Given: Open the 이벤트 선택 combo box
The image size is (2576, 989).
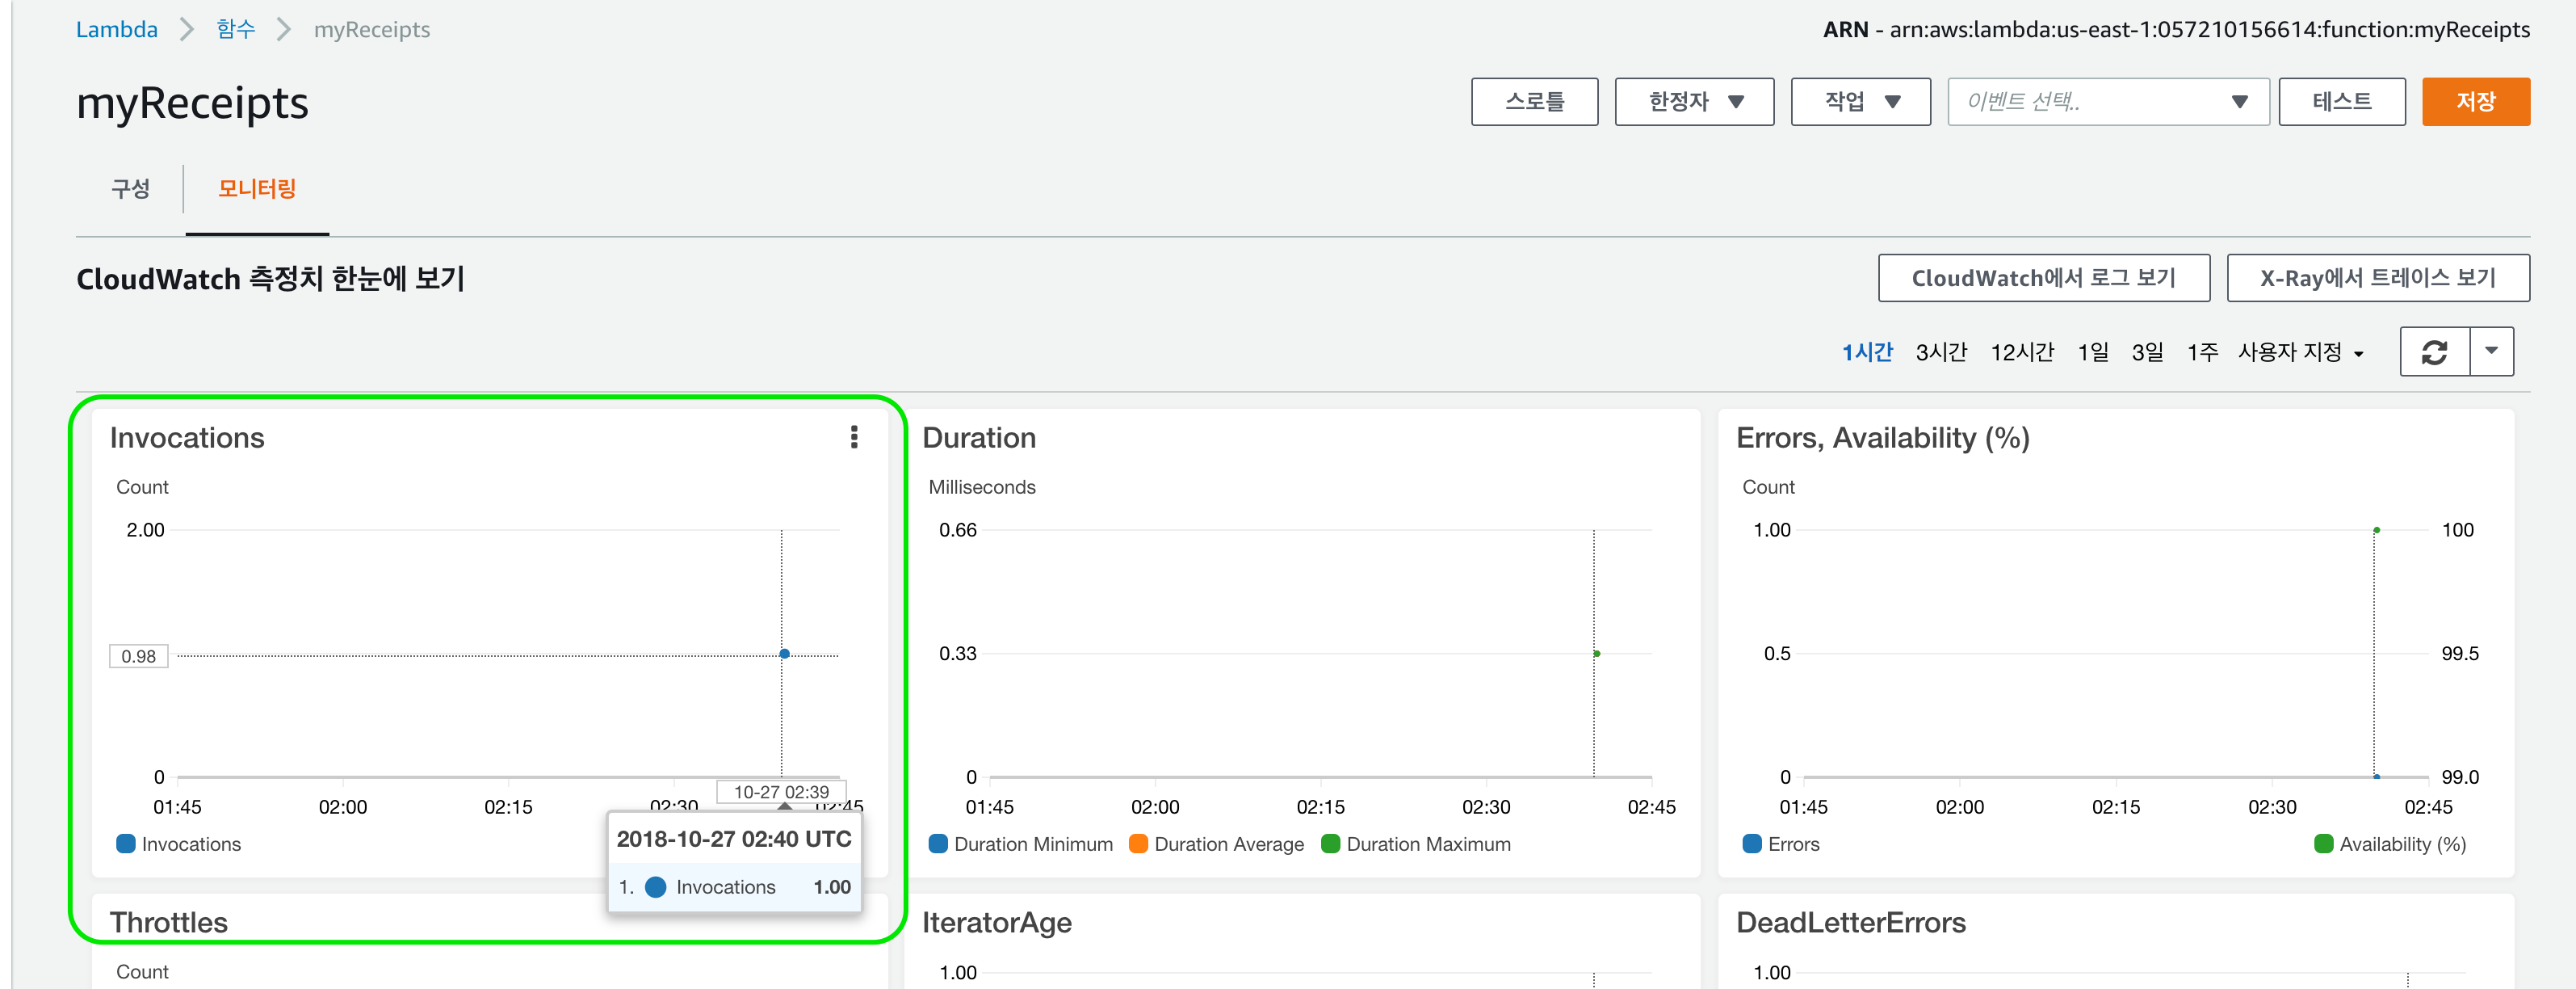Looking at the screenshot, I should click(2107, 101).
